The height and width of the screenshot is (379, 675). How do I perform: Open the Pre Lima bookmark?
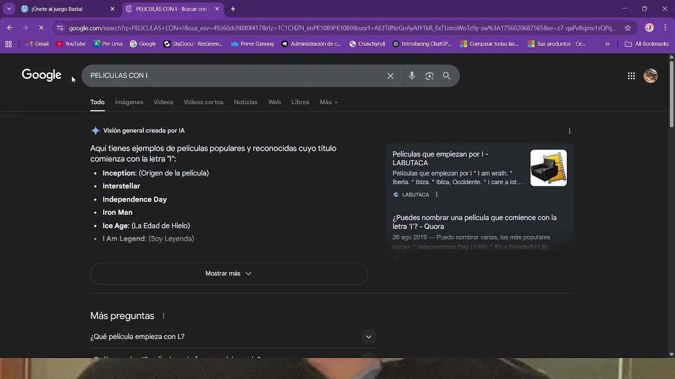click(108, 44)
